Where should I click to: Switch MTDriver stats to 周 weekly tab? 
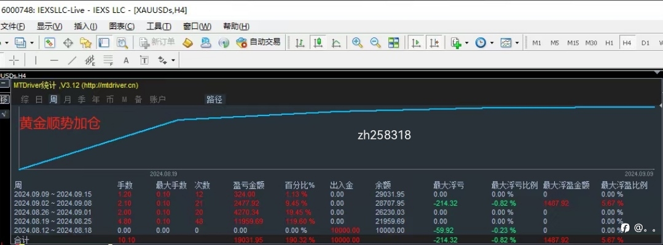pos(53,99)
